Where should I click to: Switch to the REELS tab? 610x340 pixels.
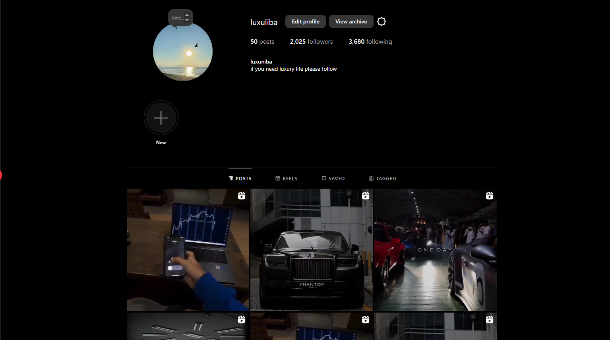point(287,179)
